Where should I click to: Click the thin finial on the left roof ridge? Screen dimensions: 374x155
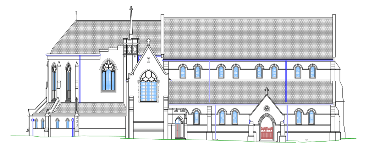pos(76,16)
